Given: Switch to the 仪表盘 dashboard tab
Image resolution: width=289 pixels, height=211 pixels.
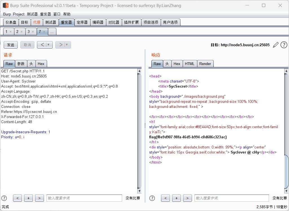Looking at the screenshot, I should pos(11,22).
